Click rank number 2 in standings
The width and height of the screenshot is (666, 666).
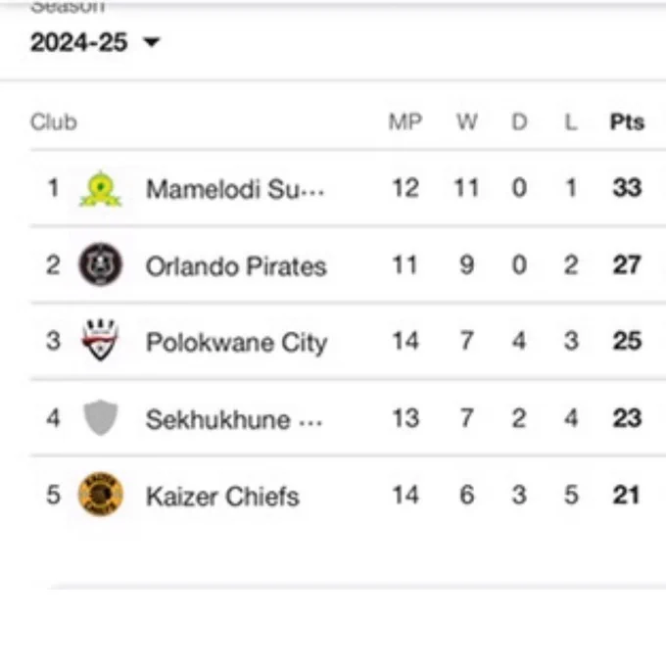coord(53,265)
